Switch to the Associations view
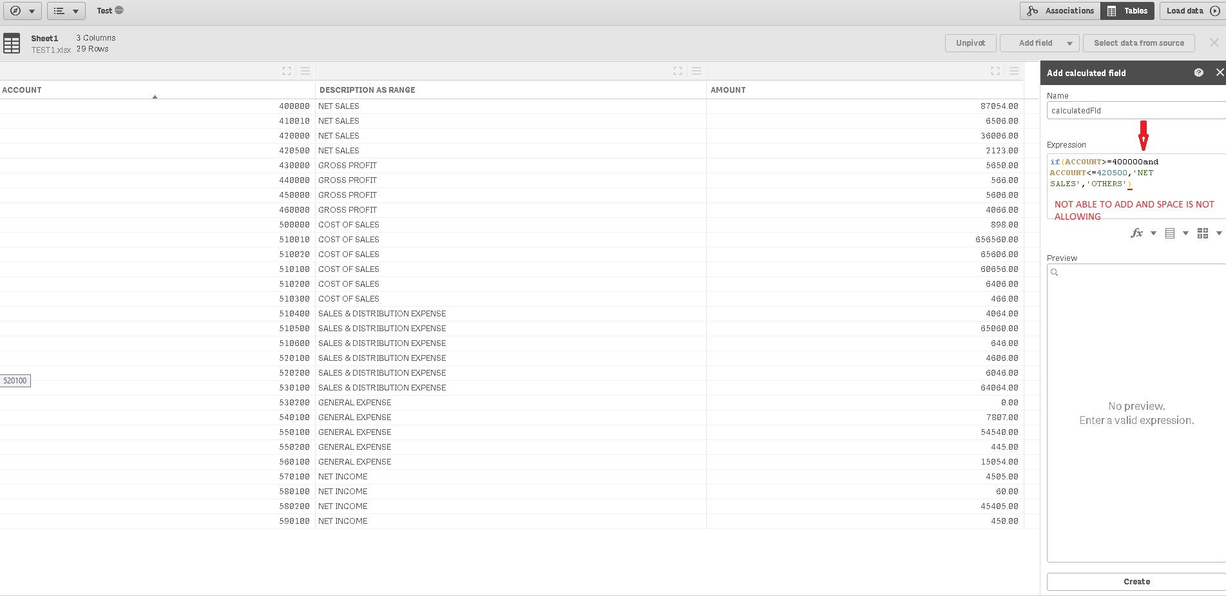Screen dimensions: 1226x596 point(1060,11)
